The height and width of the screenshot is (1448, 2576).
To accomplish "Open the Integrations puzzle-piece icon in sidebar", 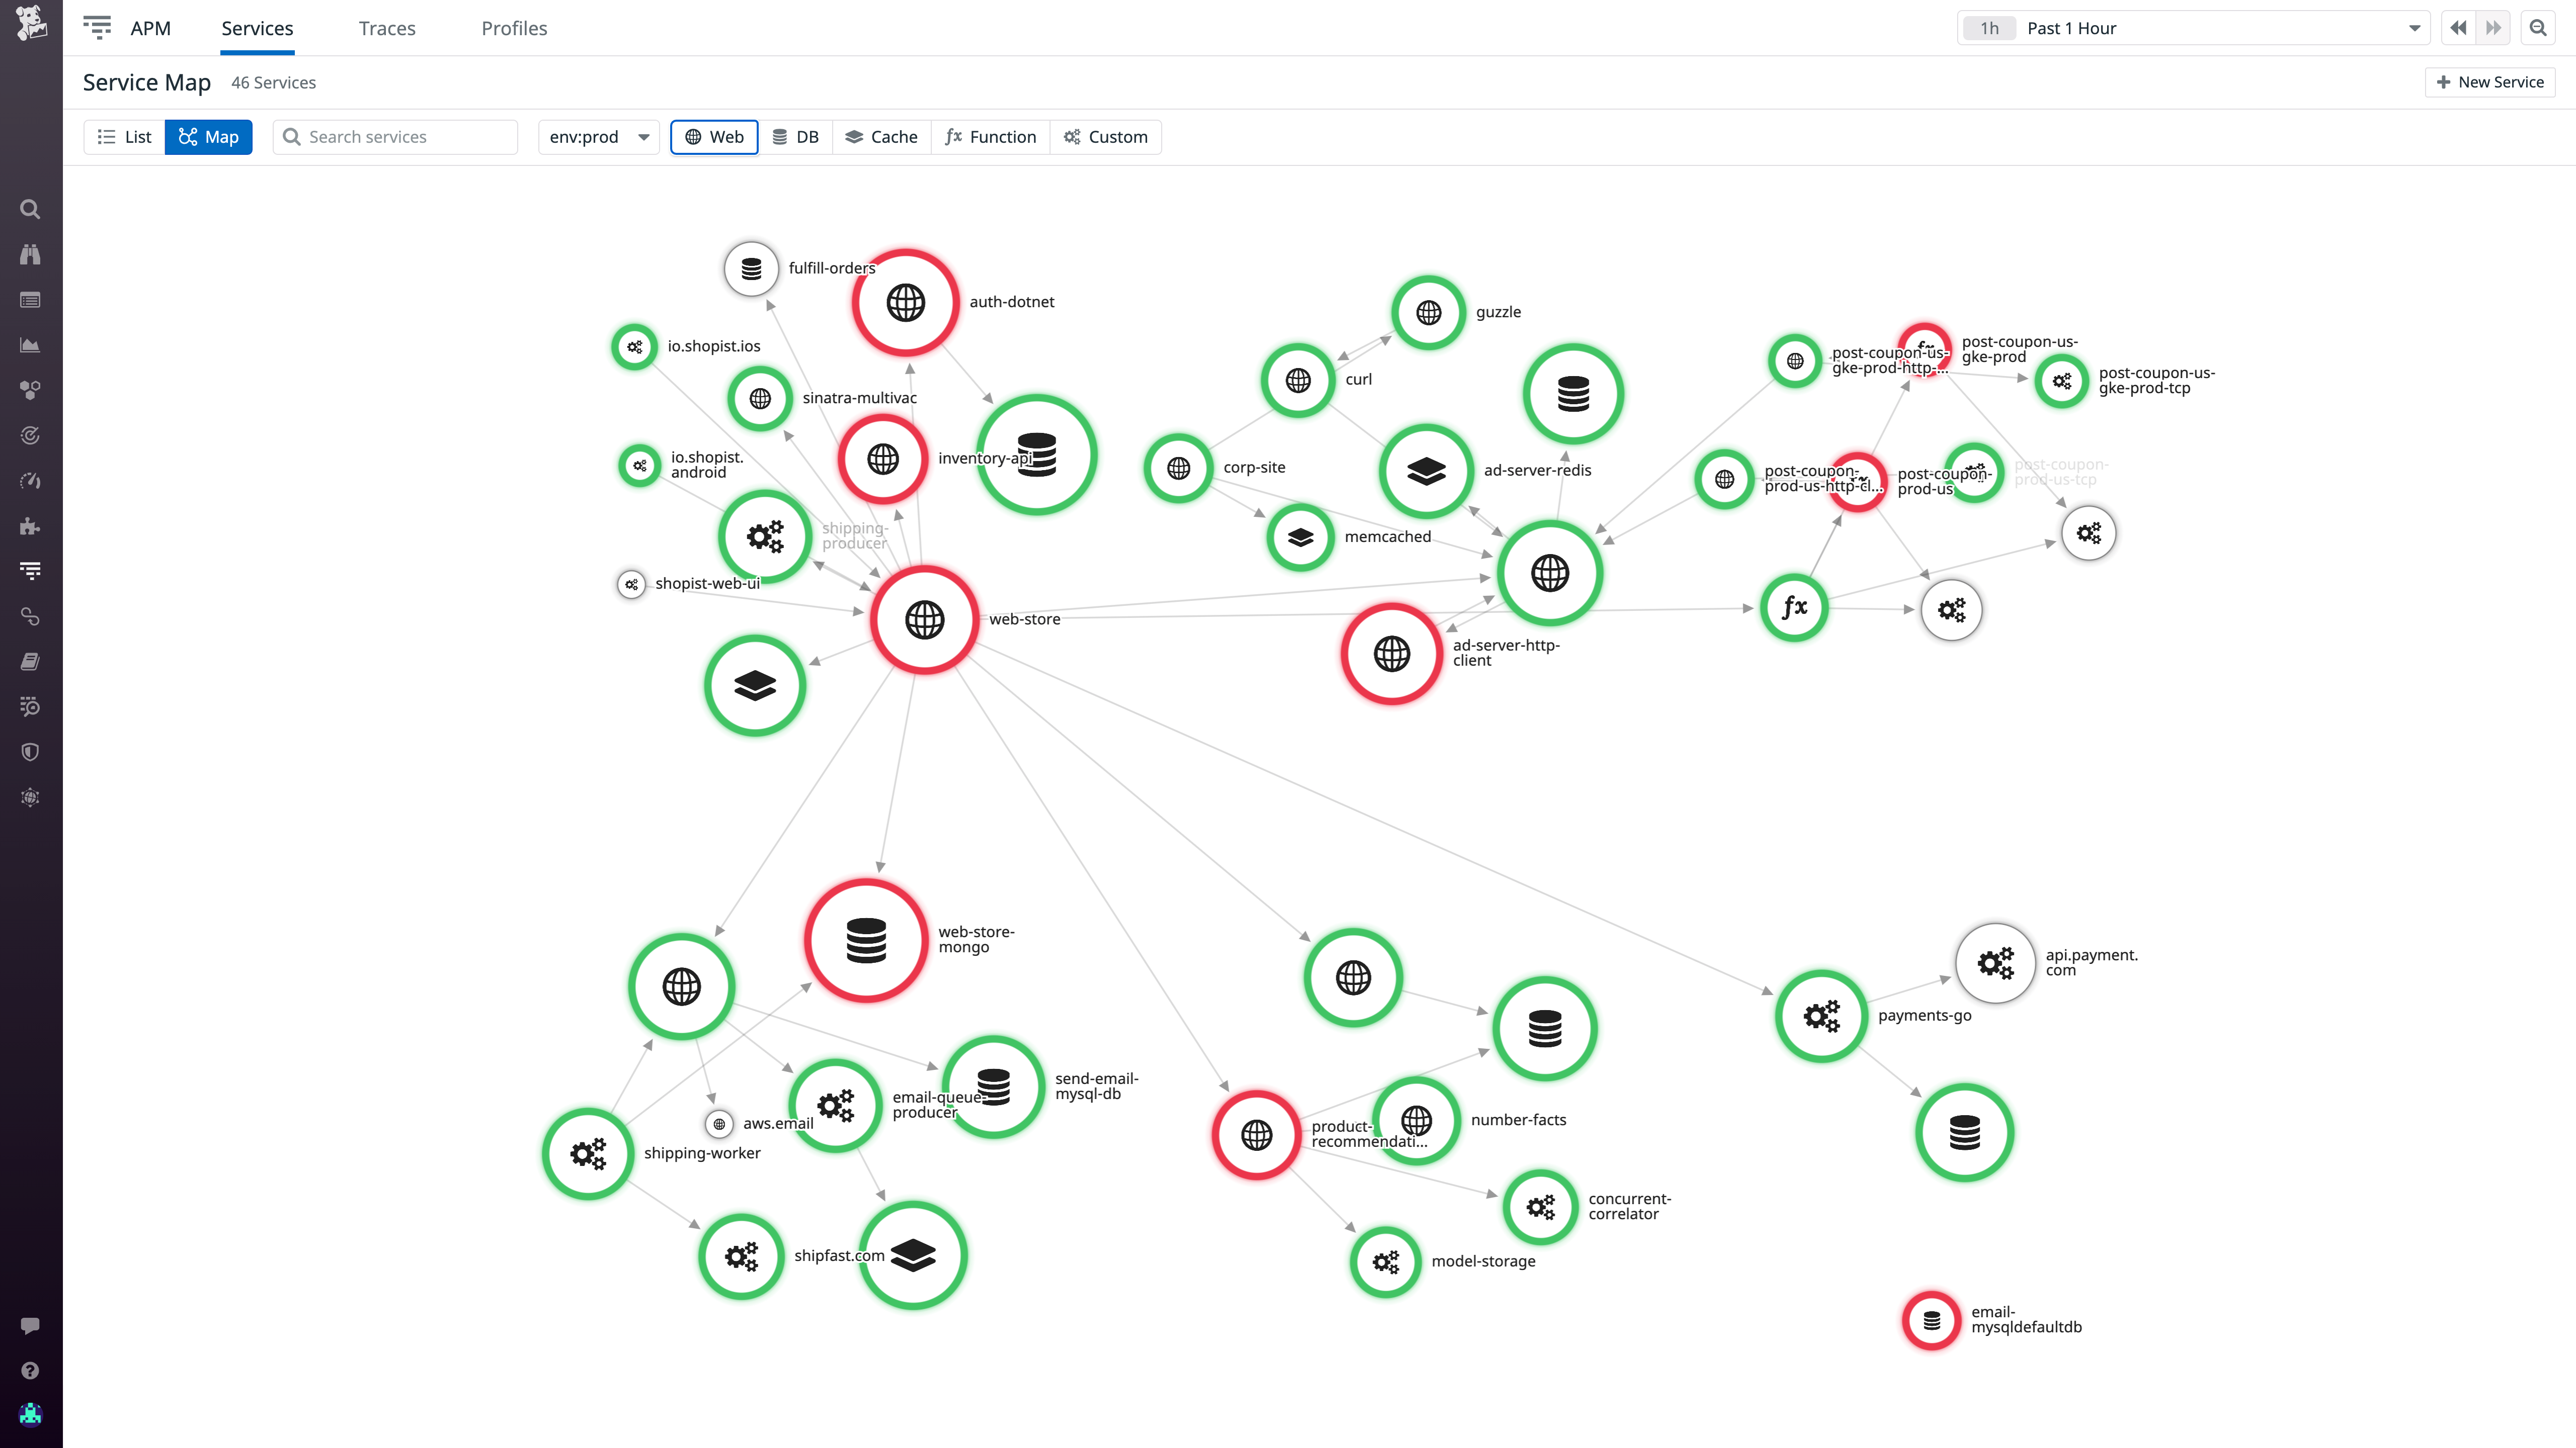I will pos(30,526).
